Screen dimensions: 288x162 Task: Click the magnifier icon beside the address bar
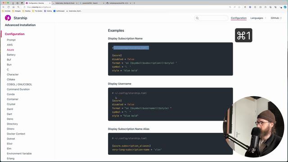[18, 7]
